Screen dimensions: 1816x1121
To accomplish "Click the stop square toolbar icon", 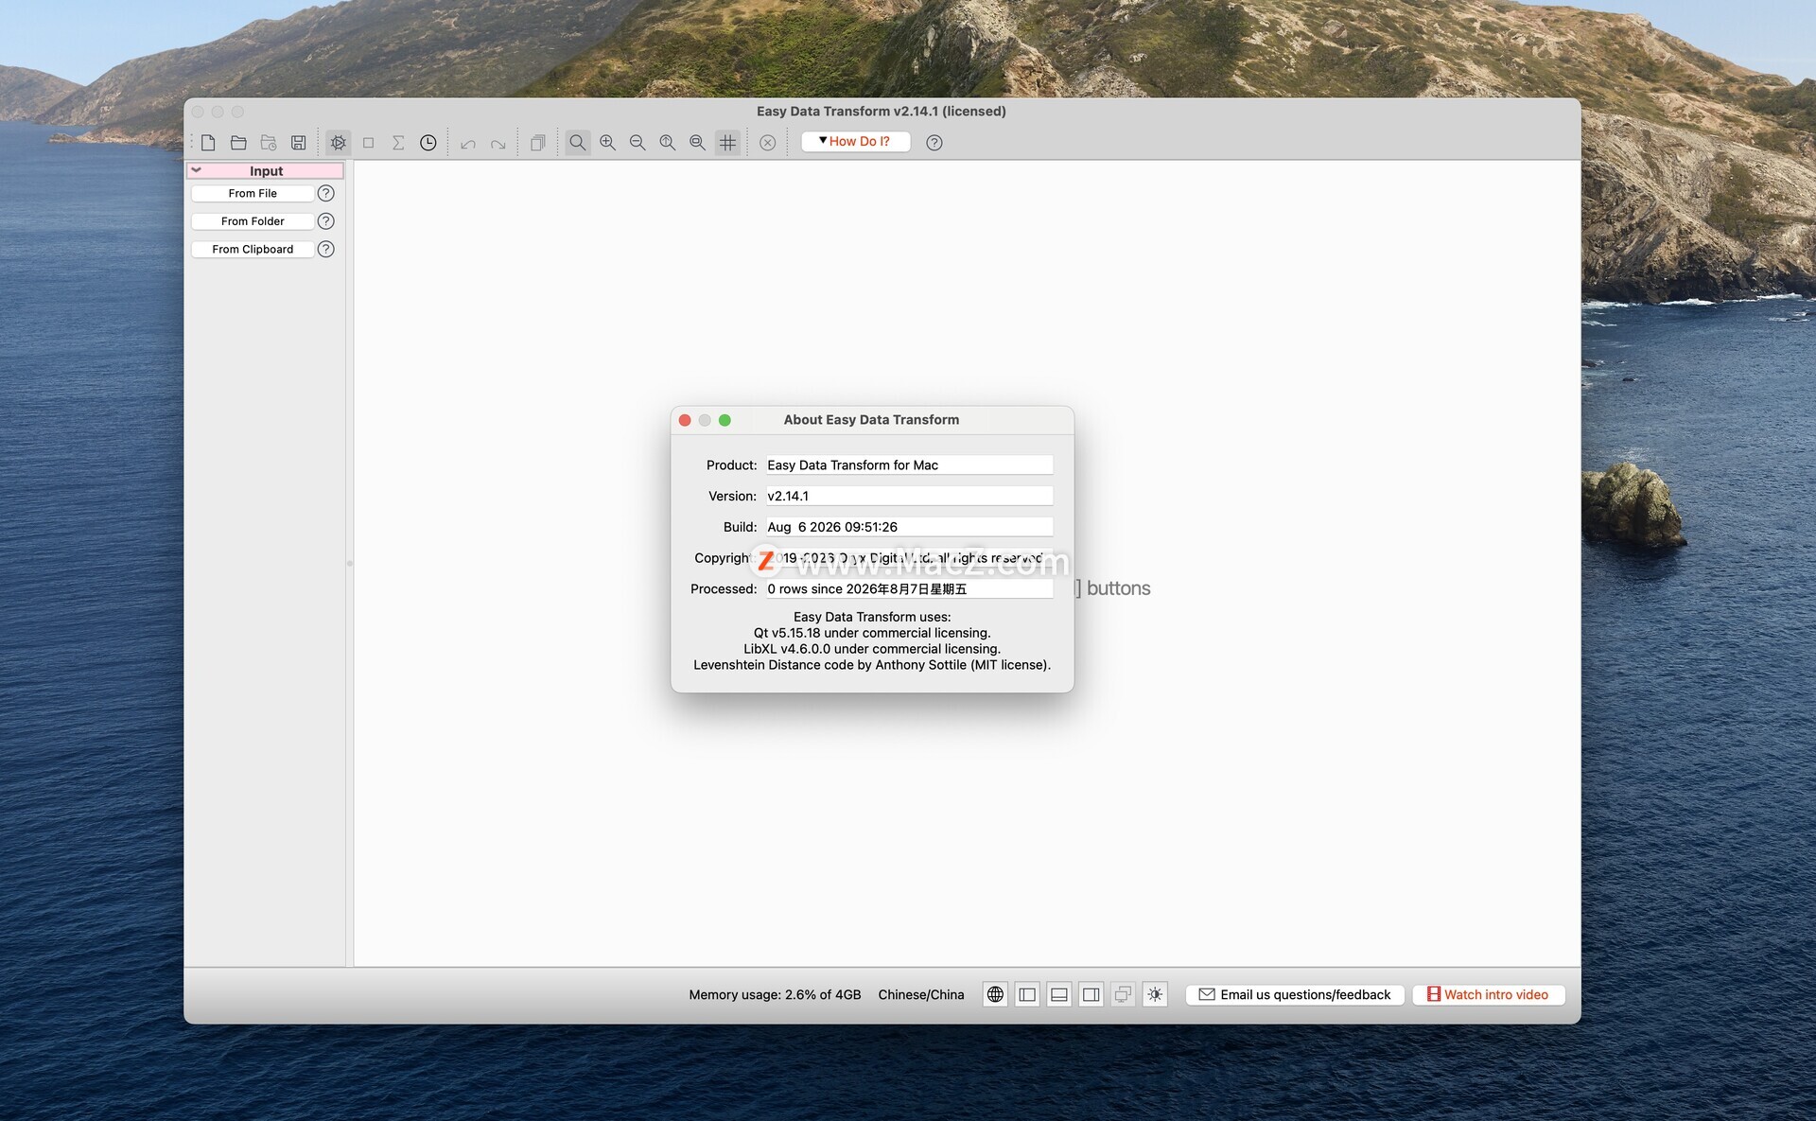I will click(369, 143).
